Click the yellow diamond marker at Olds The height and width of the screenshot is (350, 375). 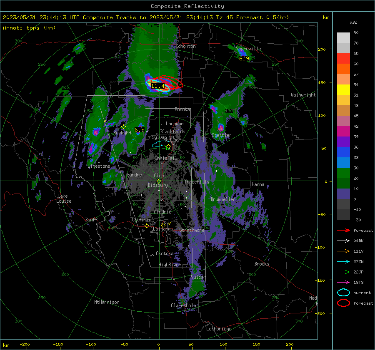159,181
